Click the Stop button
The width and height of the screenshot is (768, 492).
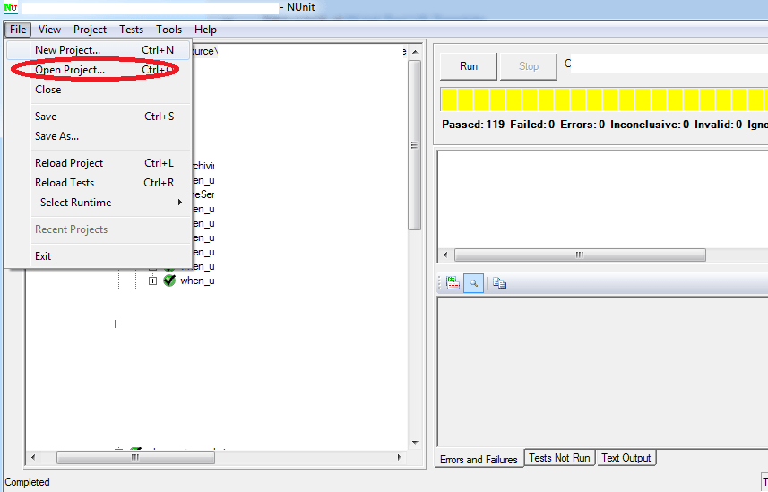(529, 66)
